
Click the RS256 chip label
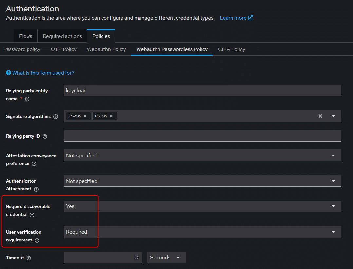(101, 116)
